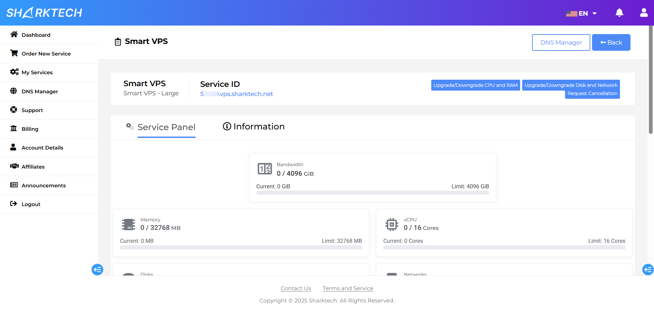Click the Dashboard home icon

click(14, 34)
